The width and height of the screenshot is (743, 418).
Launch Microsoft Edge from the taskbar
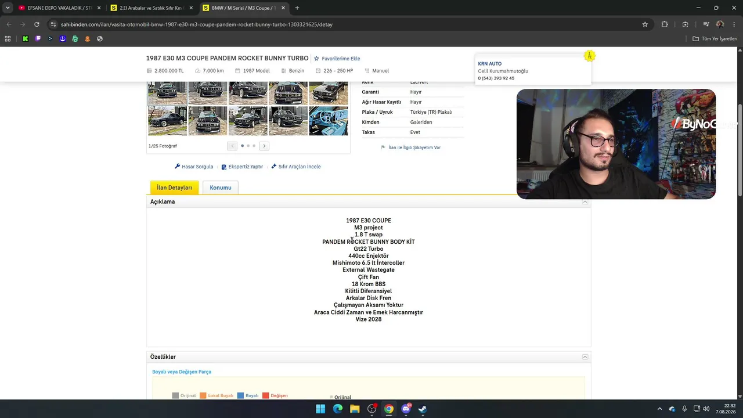coord(338,409)
